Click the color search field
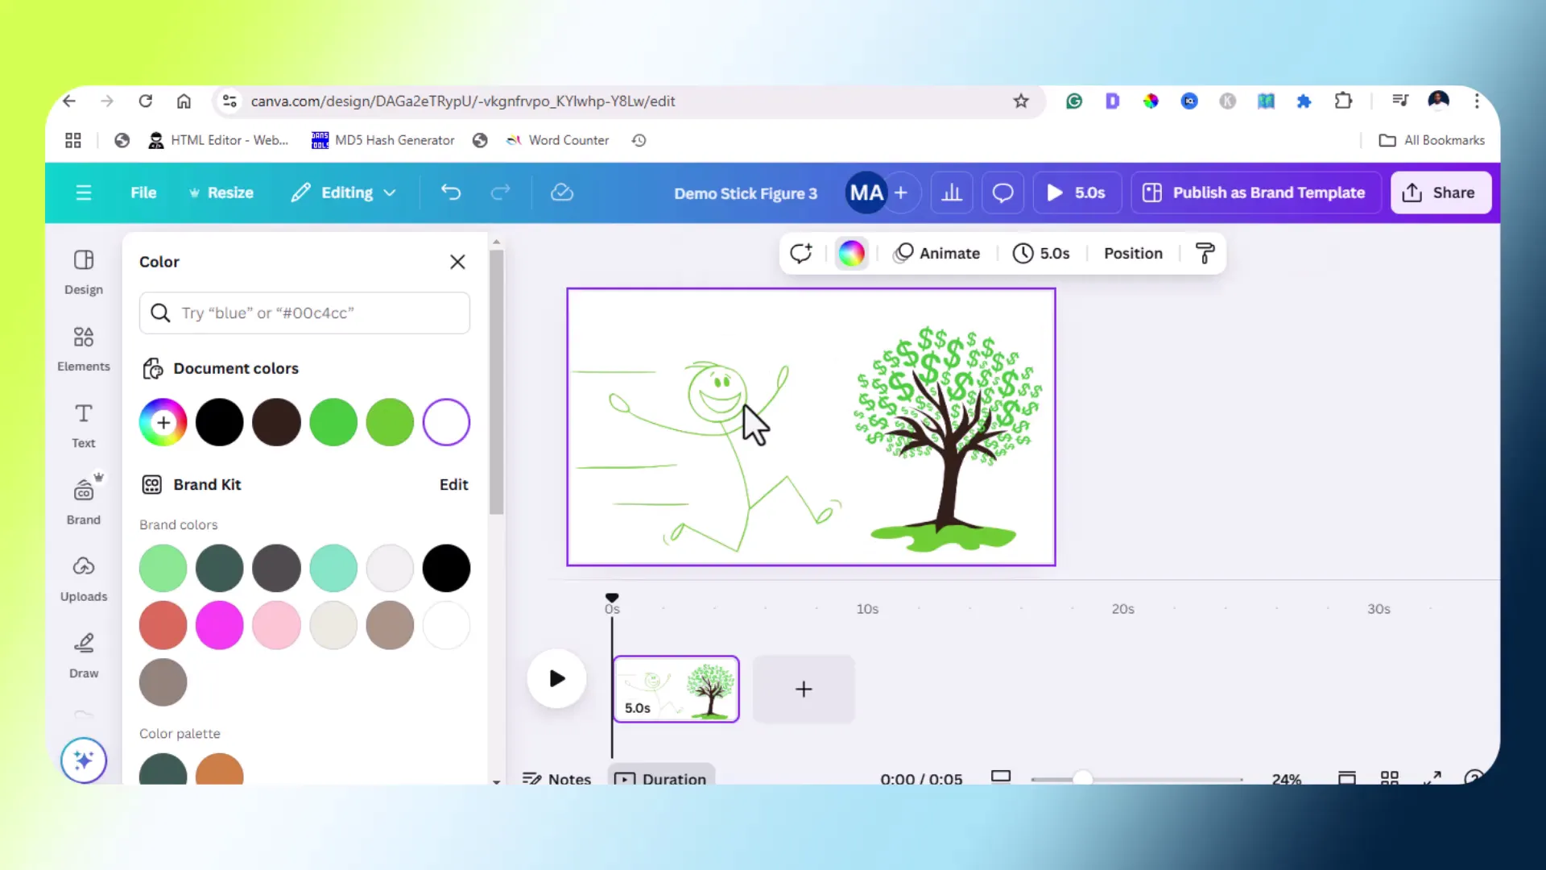This screenshot has height=870, width=1546. tap(304, 313)
